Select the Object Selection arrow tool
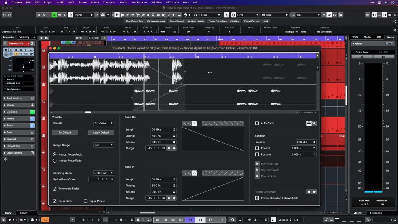Viewport: 398px width, 224px height. tap(117, 15)
